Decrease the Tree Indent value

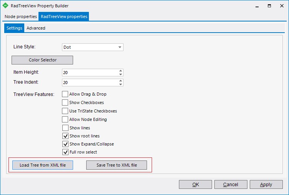click(120, 84)
